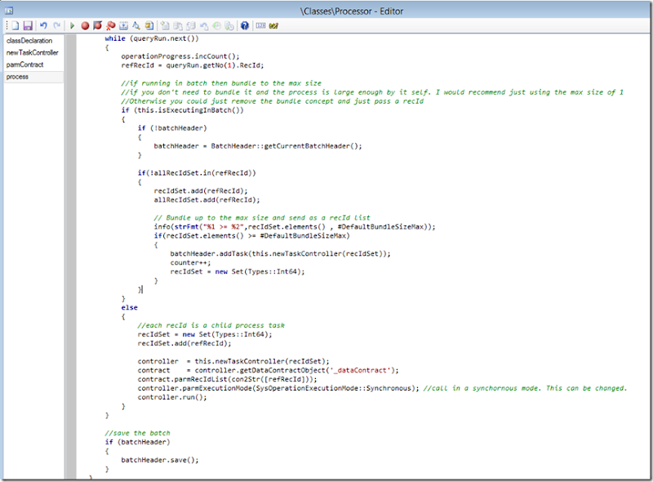Compile the code using the compile icon
The width and height of the screenshot is (653, 482).
point(124,26)
